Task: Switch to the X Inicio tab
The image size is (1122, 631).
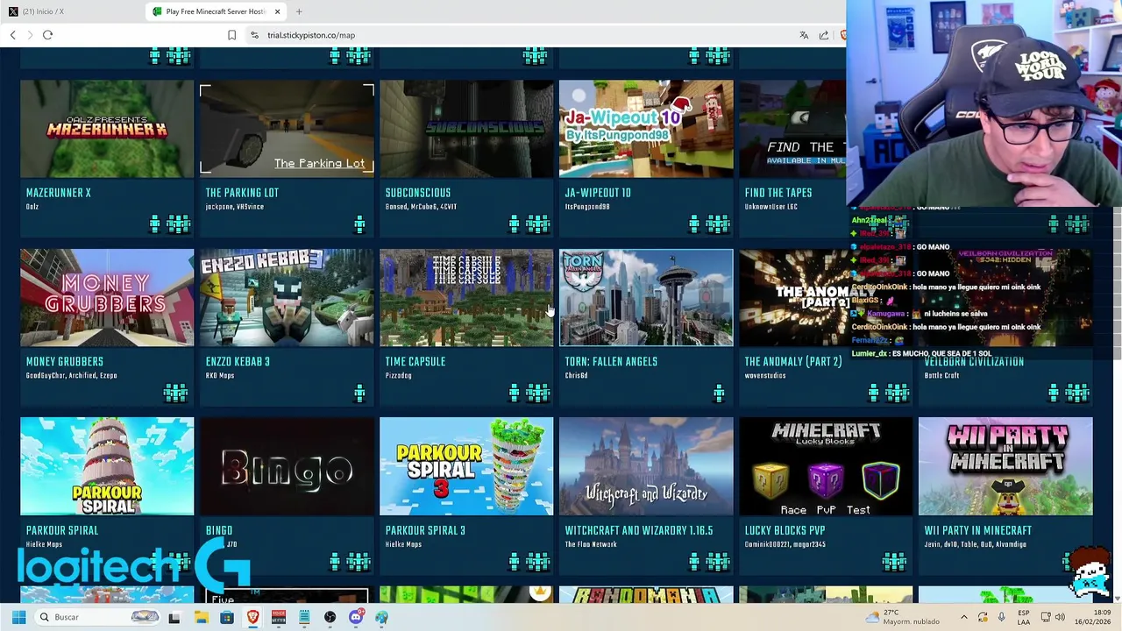Action: point(73,11)
